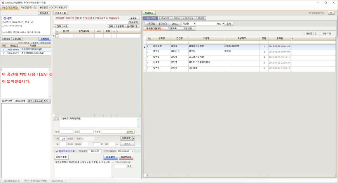Click the 검색 button
The width and height of the screenshot is (338, 183).
point(229,24)
